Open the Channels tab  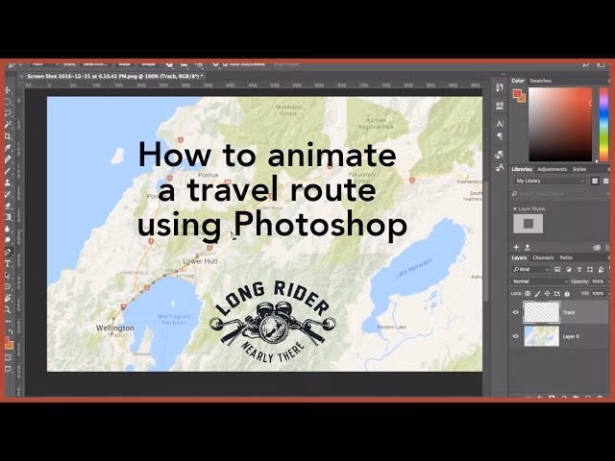coord(543,257)
